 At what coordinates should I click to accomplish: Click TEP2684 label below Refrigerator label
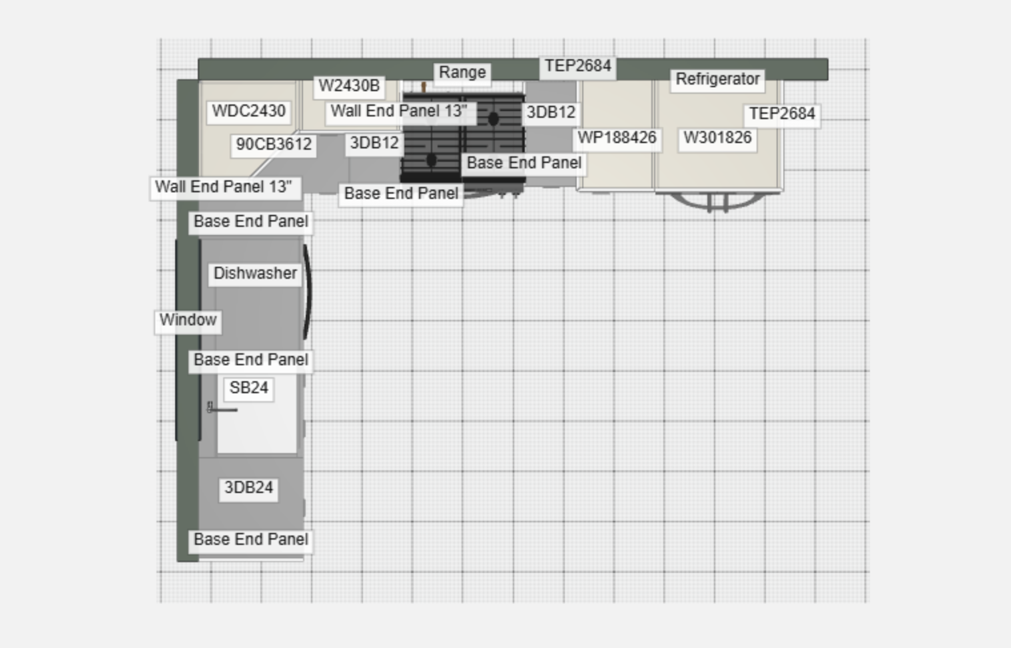pyautogui.click(x=782, y=114)
